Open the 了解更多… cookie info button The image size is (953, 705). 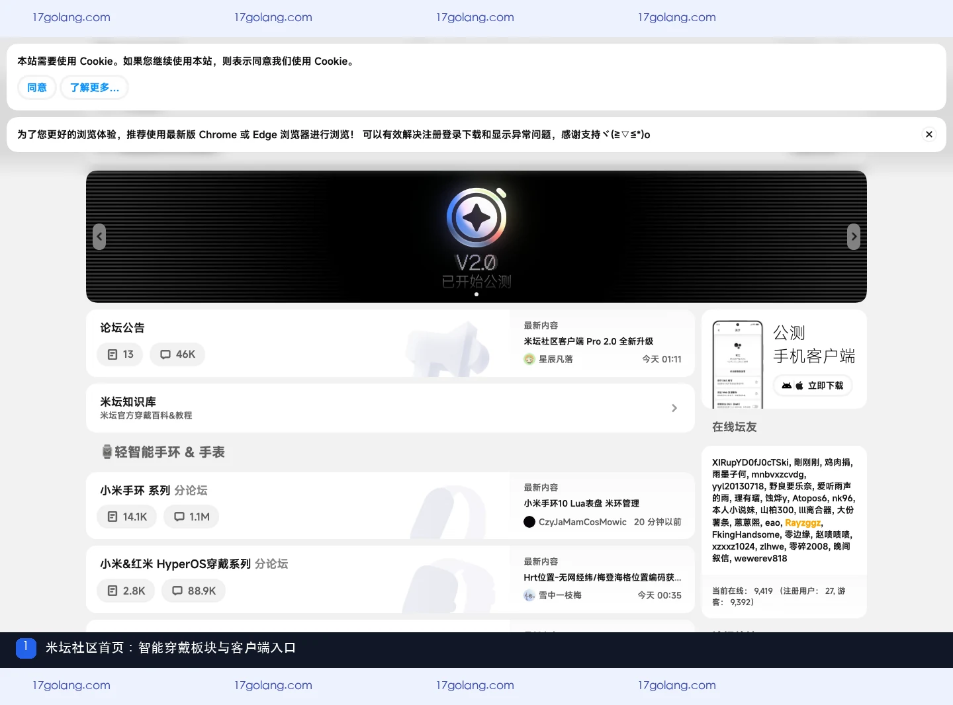(x=95, y=87)
